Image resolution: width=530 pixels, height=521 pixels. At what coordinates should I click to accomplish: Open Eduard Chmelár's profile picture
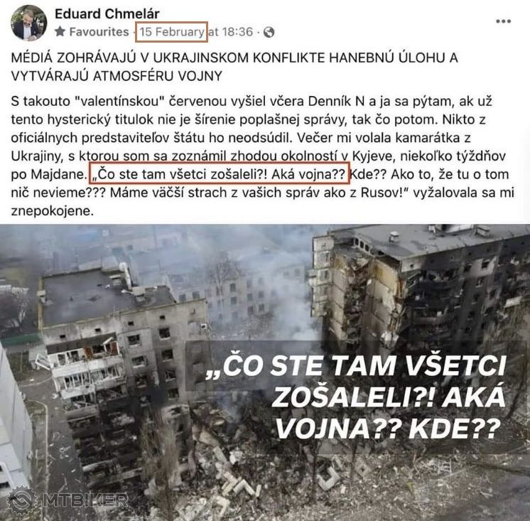pyautogui.click(x=28, y=23)
